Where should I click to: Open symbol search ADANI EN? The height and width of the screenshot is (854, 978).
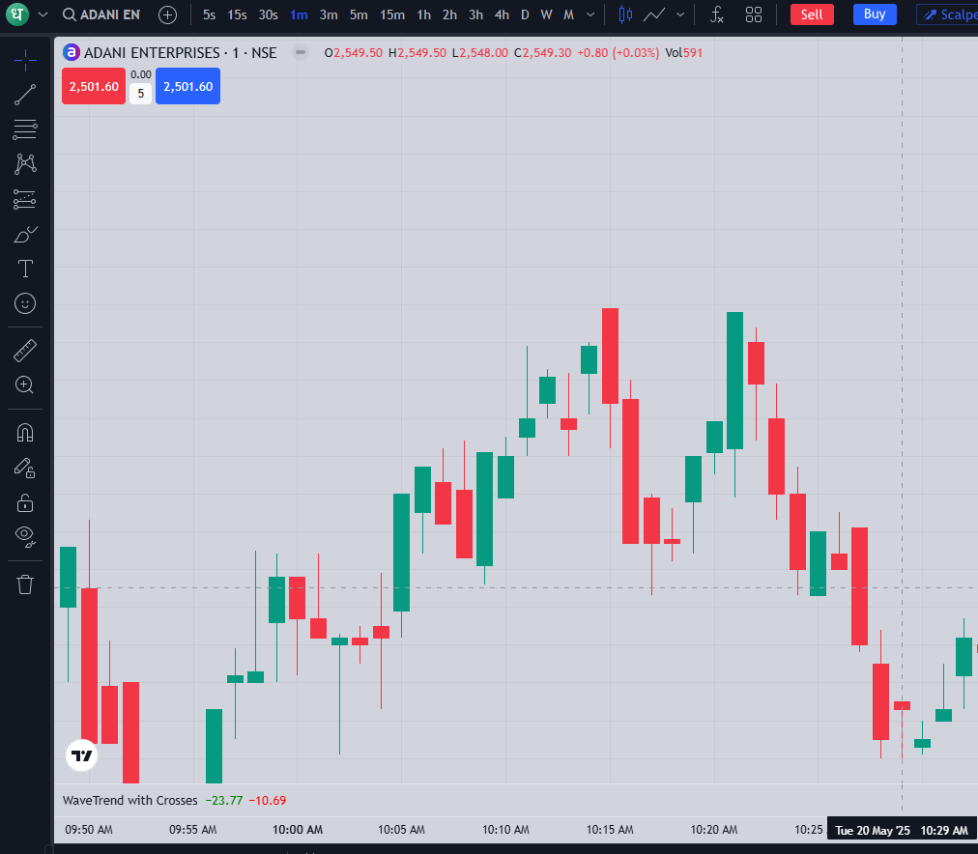pyautogui.click(x=101, y=14)
